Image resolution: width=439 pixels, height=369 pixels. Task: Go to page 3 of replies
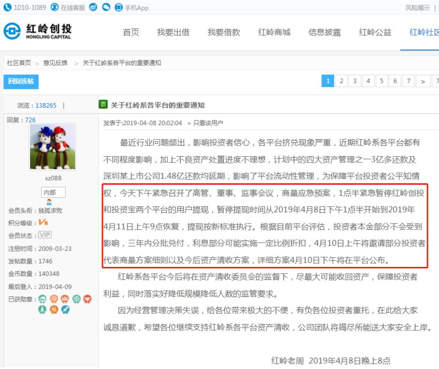[x=355, y=81]
